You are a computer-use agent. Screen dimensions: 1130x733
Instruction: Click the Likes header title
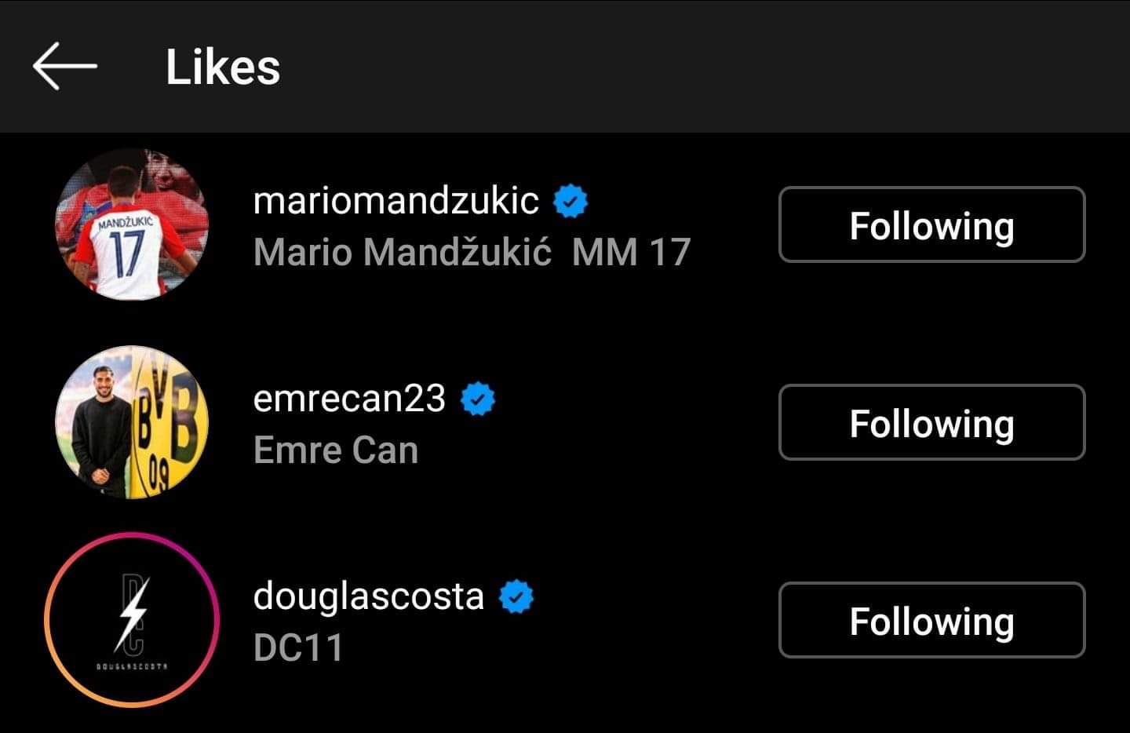(223, 67)
